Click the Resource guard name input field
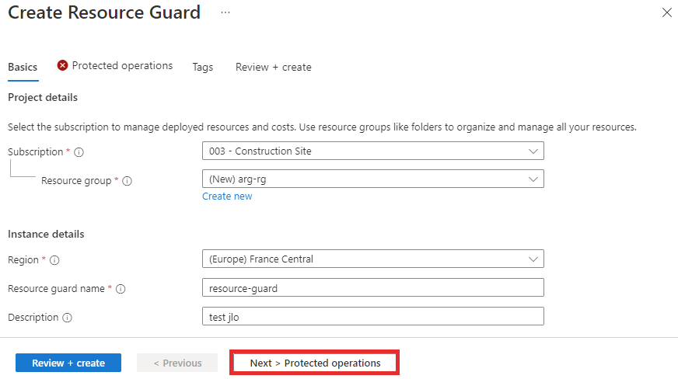The width and height of the screenshot is (678, 379). pos(372,288)
